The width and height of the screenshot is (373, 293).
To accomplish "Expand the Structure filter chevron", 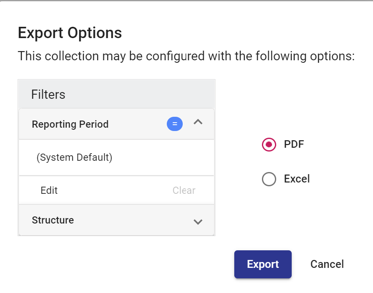I will [198, 221].
